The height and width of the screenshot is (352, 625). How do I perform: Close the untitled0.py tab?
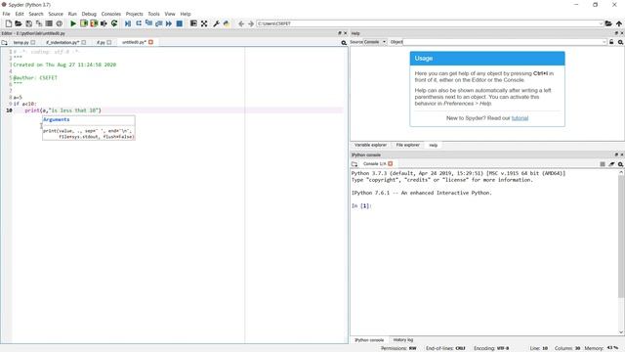(150, 42)
